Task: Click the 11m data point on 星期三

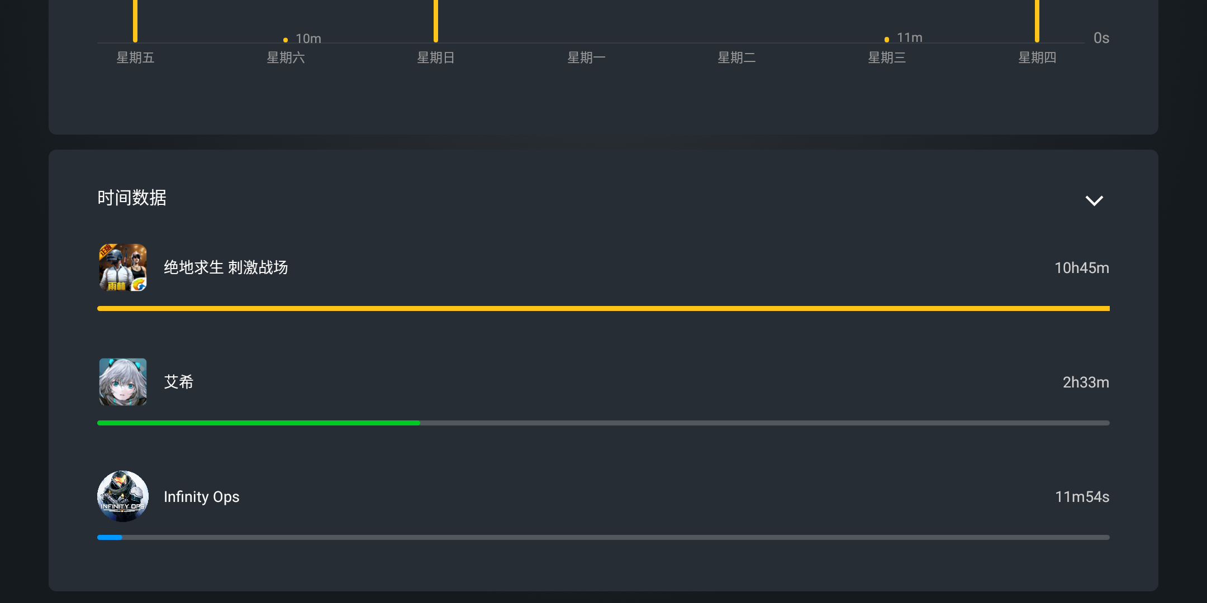Action: point(887,39)
